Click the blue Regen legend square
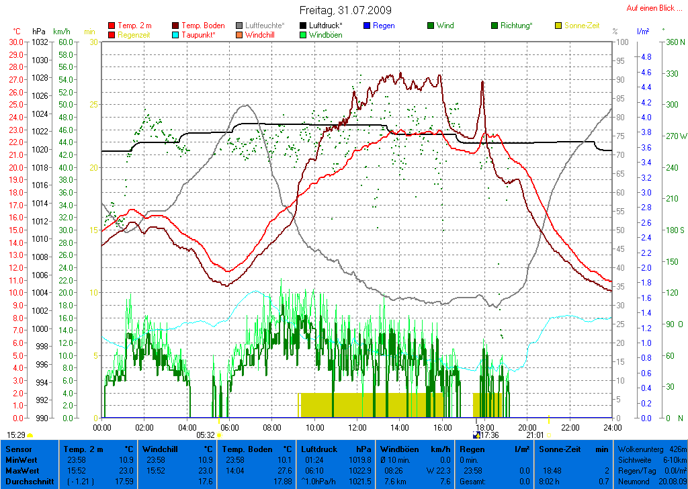This screenshot has width=688, height=489. (x=368, y=26)
